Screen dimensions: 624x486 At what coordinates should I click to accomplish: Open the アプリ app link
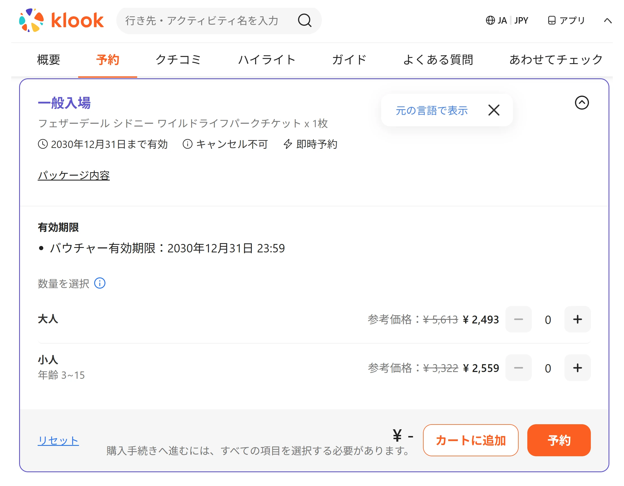(x=566, y=20)
